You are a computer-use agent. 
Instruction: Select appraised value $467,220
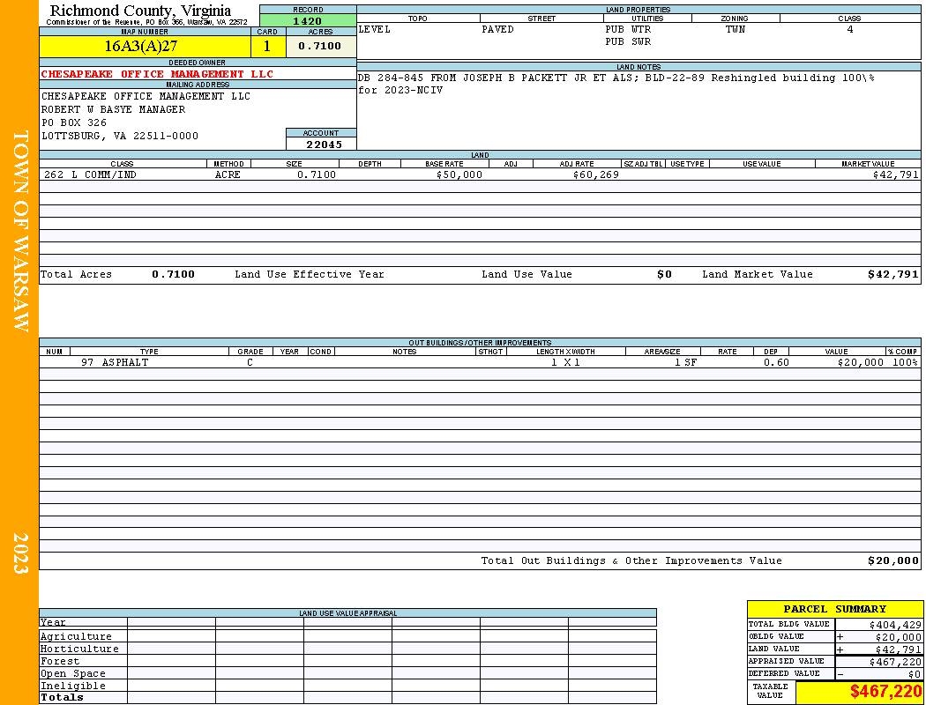point(895,662)
